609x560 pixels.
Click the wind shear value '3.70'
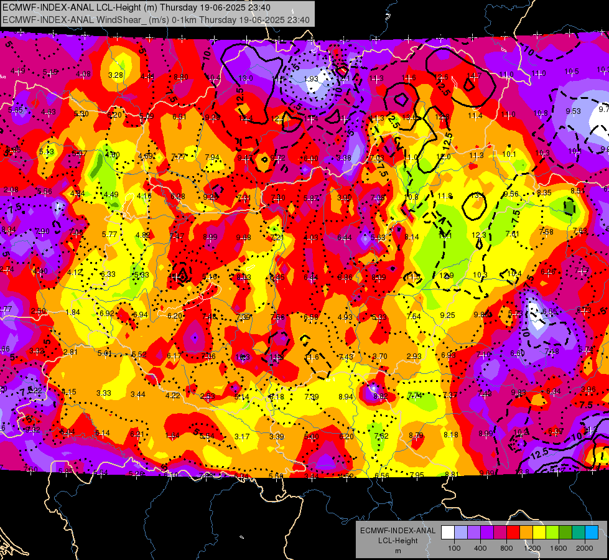pos(380,357)
